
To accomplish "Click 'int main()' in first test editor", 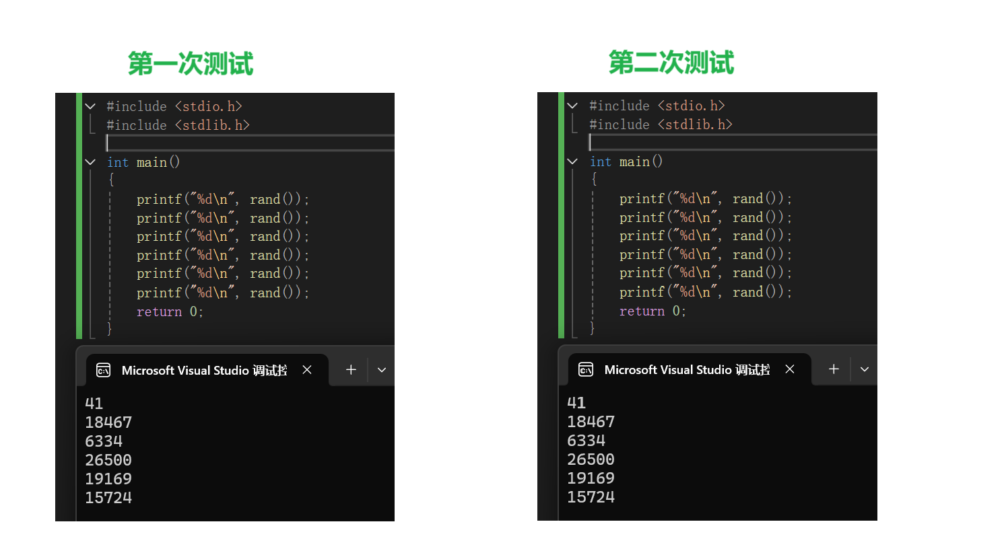I will coord(143,162).
